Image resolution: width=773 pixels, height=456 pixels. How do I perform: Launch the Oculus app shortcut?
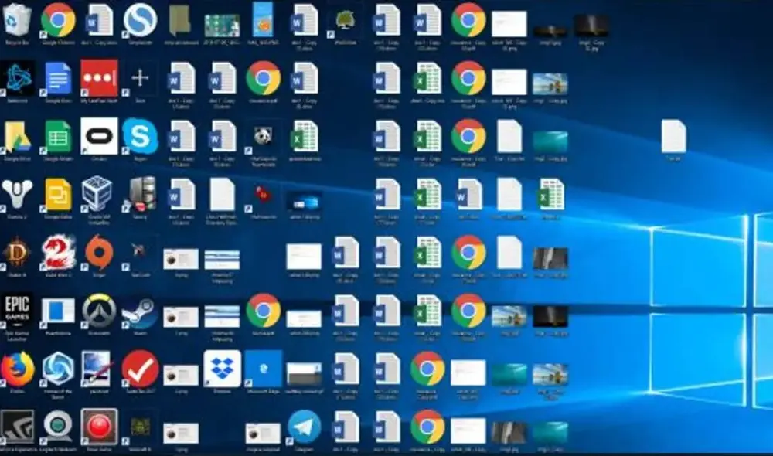tap(99, 137)
